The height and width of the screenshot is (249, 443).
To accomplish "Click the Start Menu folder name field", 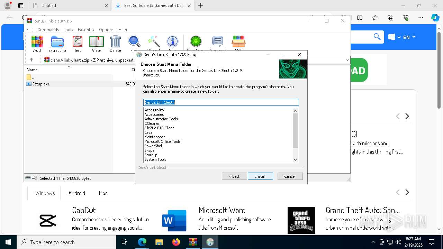I will pos(221,102).
